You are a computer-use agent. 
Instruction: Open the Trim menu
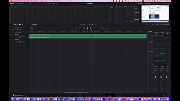[32, 1]
